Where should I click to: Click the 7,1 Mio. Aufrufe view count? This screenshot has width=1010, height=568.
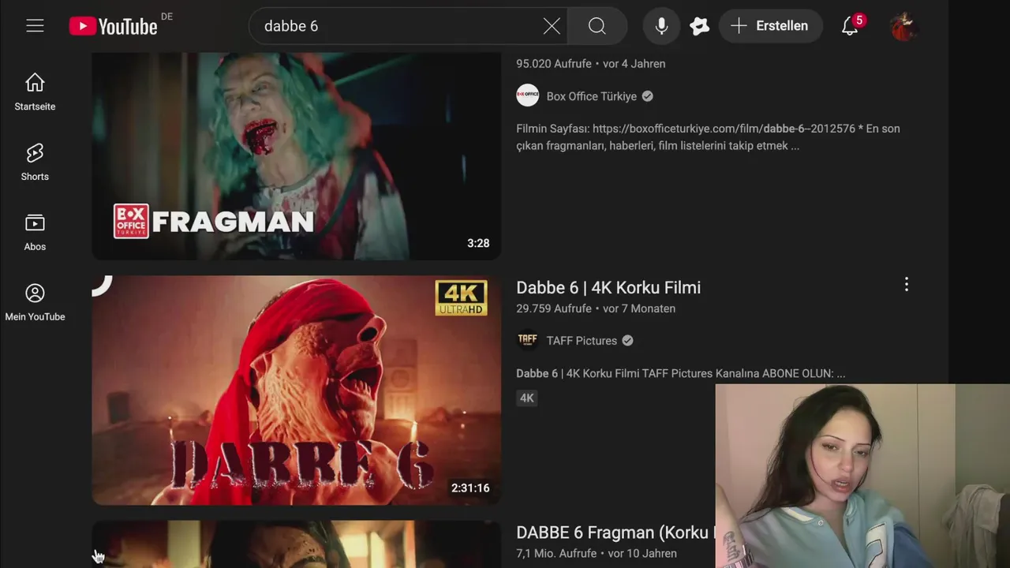point(556,554)
